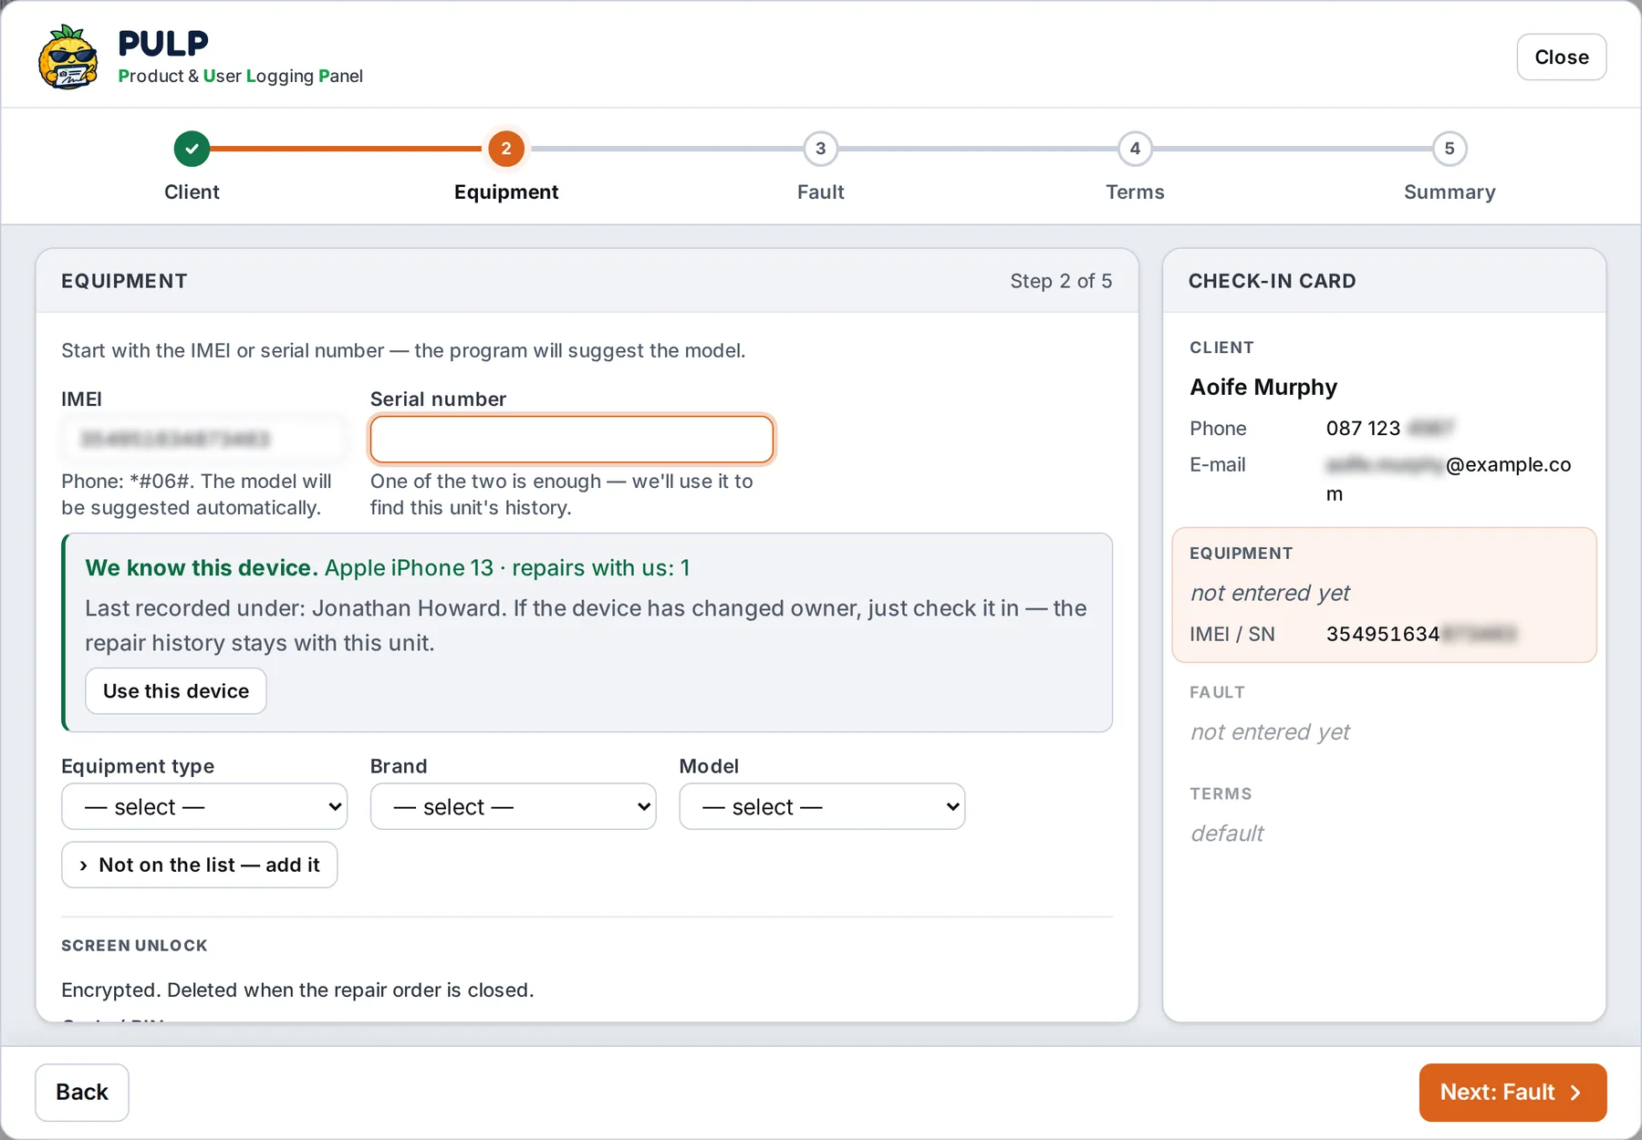Click 'not entered yet' under Fault

pyautogui.click(x=1270, y=732)
